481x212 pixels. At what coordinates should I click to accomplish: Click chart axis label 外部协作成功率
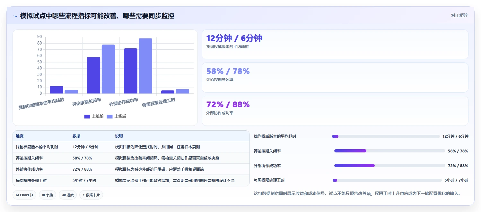[x=124, y=102]
